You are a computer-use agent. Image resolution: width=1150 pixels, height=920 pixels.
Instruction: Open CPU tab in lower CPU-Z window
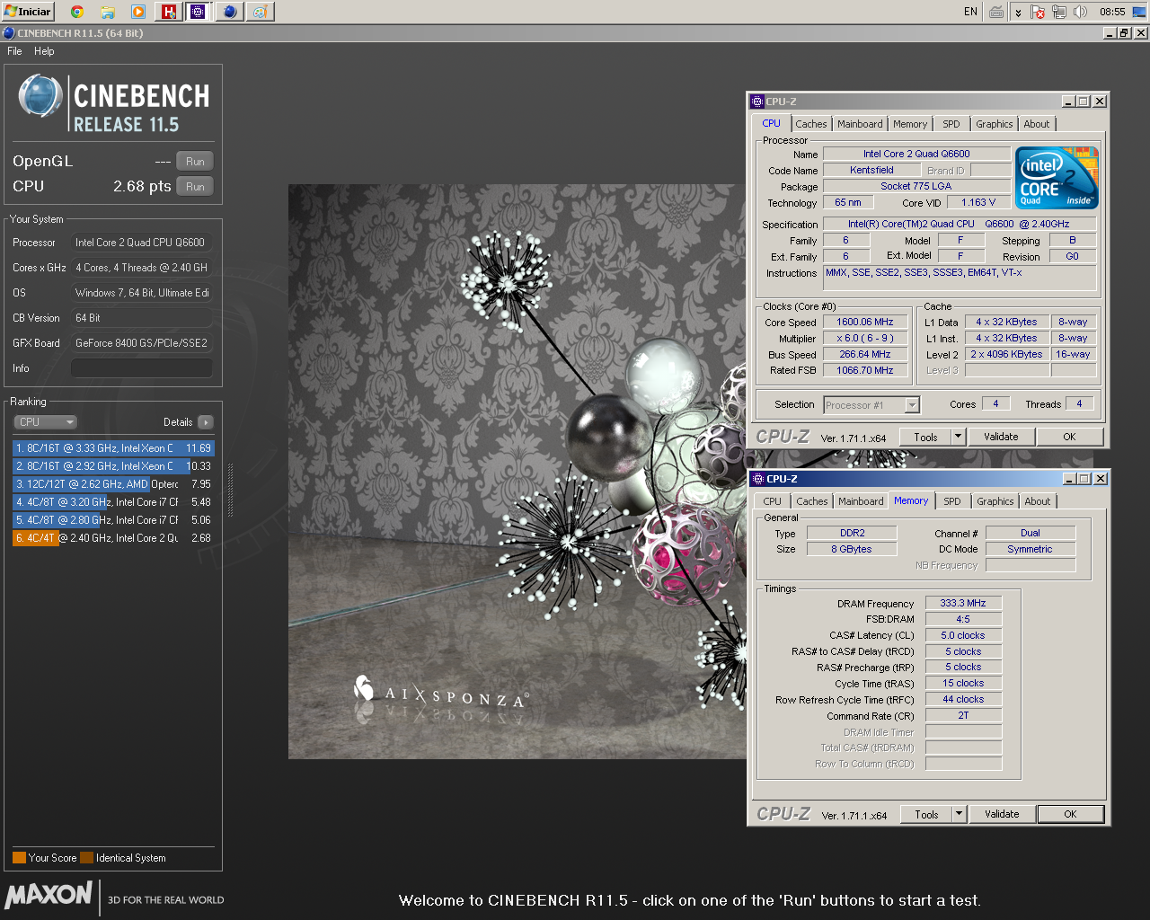(x=773, y=501)
